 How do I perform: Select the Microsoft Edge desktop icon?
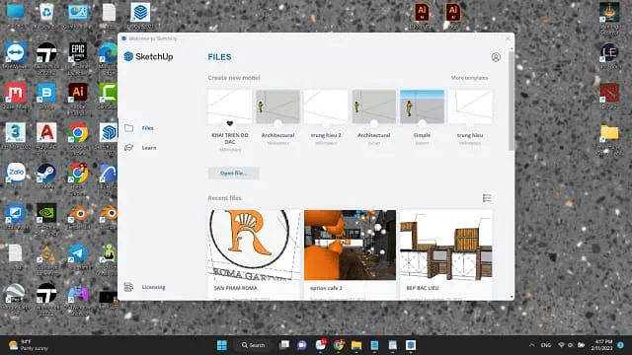(108, 56)
